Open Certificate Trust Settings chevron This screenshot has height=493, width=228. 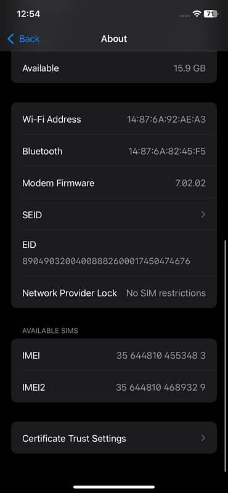click(x=203, y=438)
